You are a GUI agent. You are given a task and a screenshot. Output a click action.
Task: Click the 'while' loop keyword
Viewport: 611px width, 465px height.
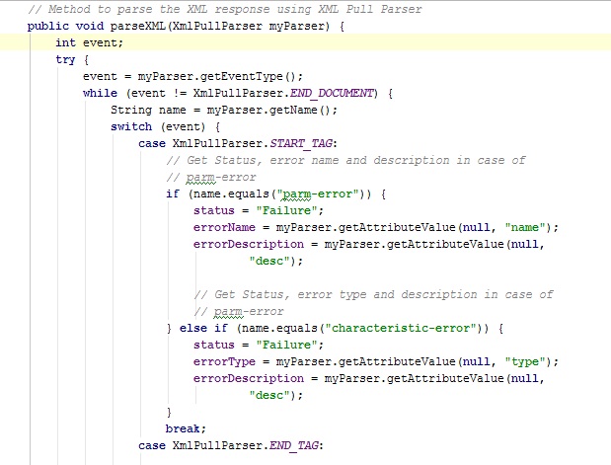pos(99,93)
